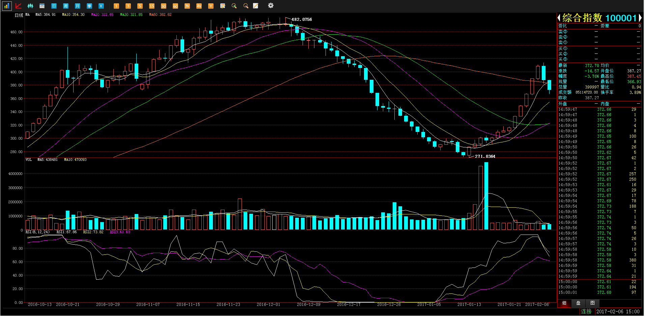The height and width of the screenshot is (316, 645).
Task: Switch to the 盘 tab
Action: coord(578,303)
